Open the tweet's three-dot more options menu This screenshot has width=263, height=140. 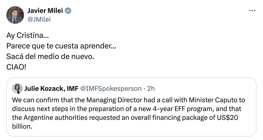click(x=252, y=11)
